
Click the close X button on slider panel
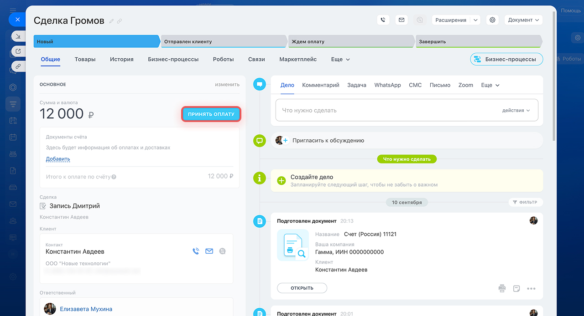coord(17,20)
